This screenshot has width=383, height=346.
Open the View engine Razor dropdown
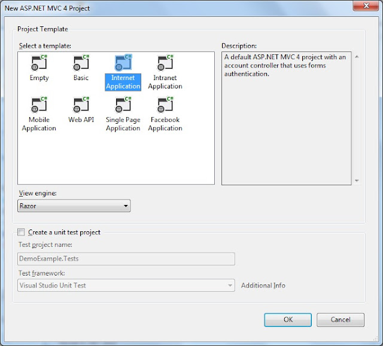pyautogui.click(x=74, y=206)
